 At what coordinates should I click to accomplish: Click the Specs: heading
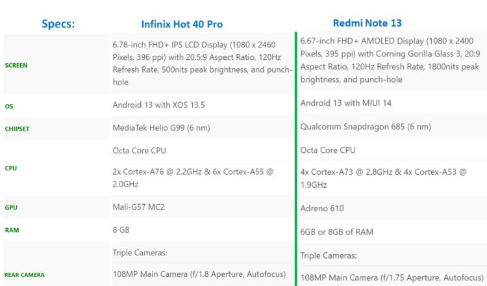pos(58,23)
